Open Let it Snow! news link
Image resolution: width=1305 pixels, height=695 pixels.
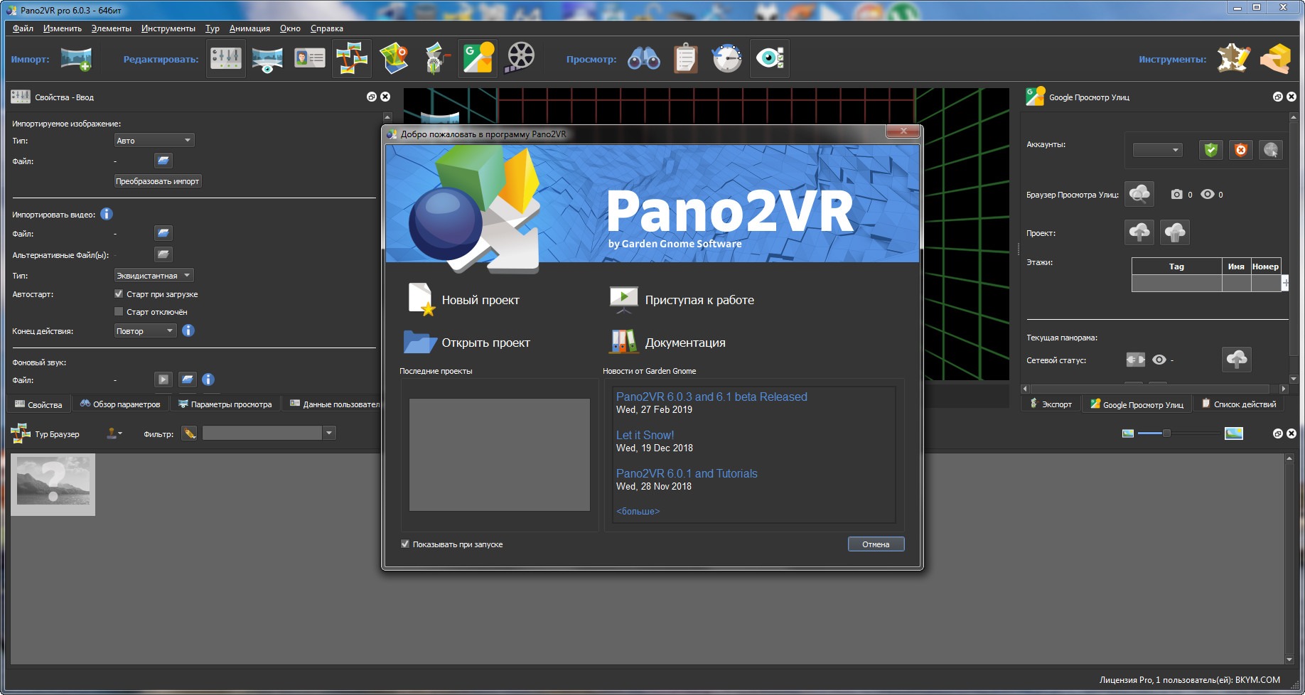(645, 435)
